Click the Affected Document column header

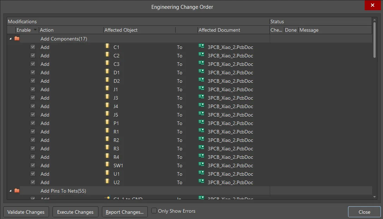[219, 30]
